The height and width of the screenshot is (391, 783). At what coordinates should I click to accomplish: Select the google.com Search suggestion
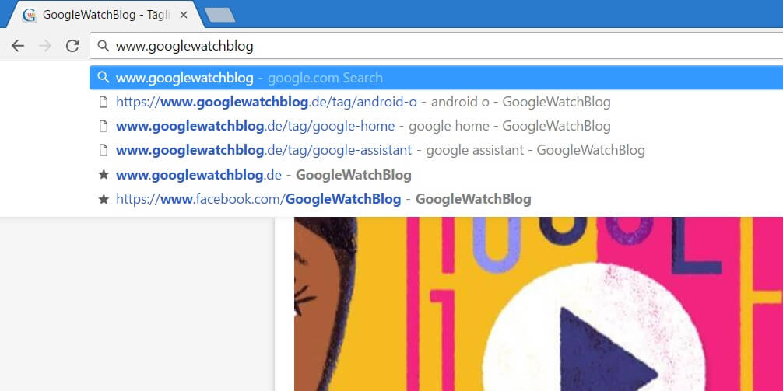436,77
